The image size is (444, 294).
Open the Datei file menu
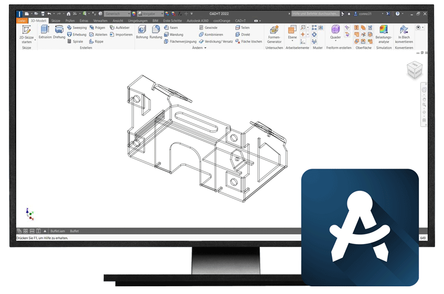pyautogui.click(x=22, y=21)
